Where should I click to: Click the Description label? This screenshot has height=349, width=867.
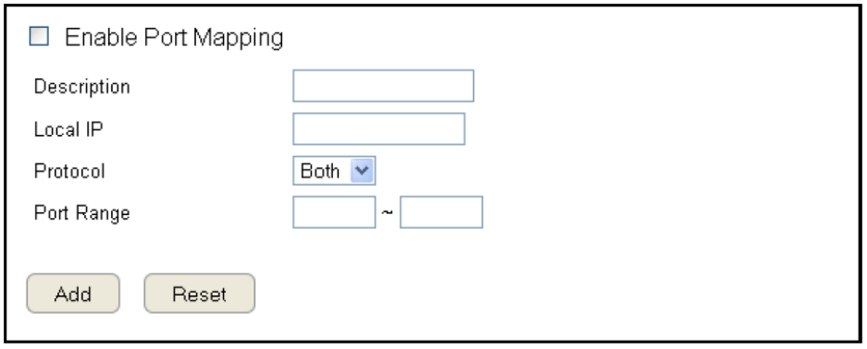point(81,87)
